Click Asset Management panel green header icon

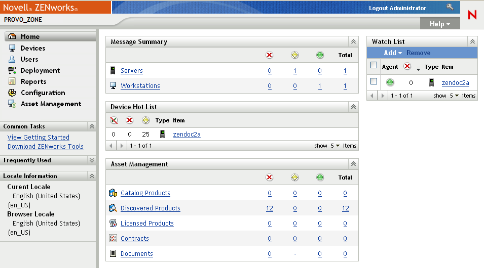[320, 177]
